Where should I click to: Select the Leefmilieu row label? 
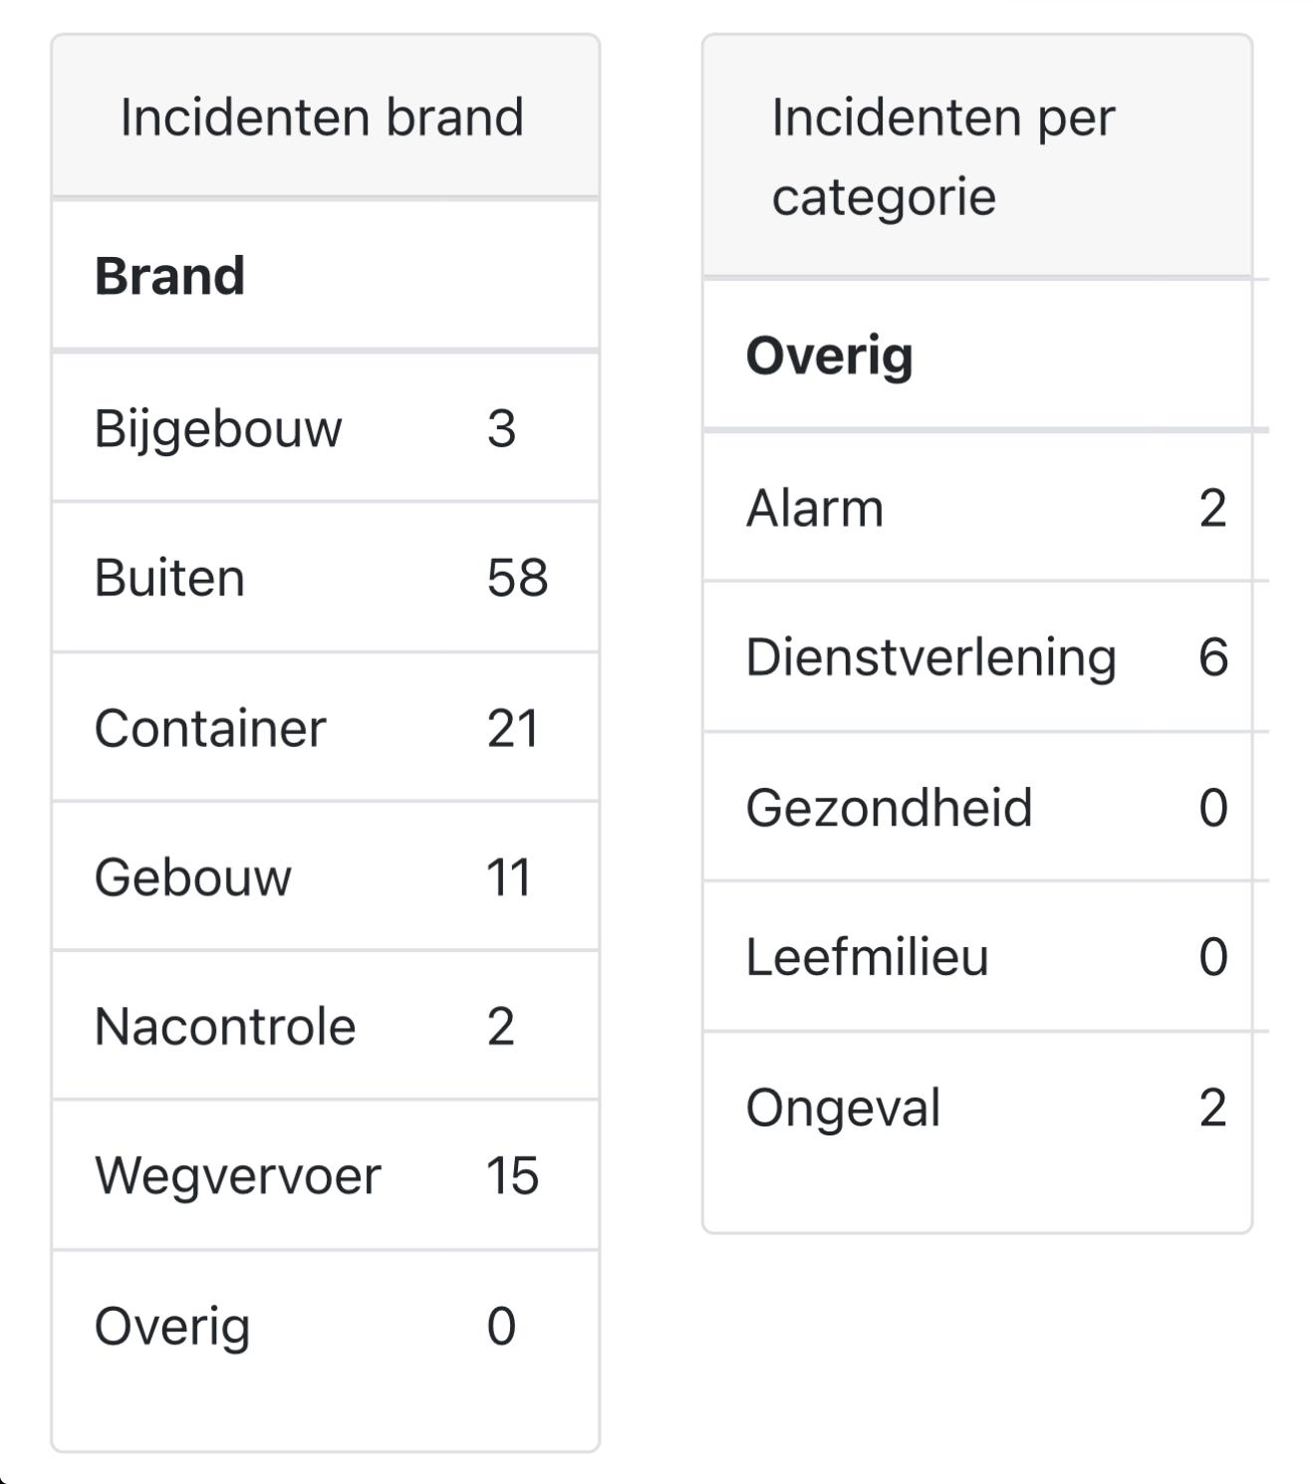[867, 957]
